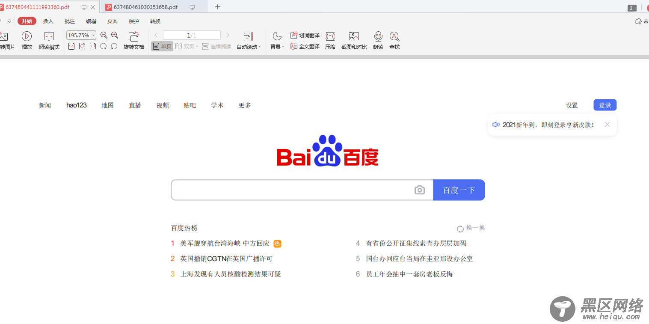The width and height of the screenshot is (649, 324).
Task: Enable 双页 double page view
Action: pos(187,46)
